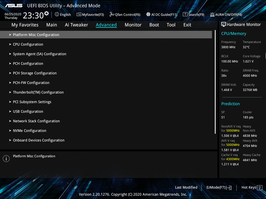Click Last Modified button
The height and width of the screenshot is (199, 266).
tap(186, 188)
